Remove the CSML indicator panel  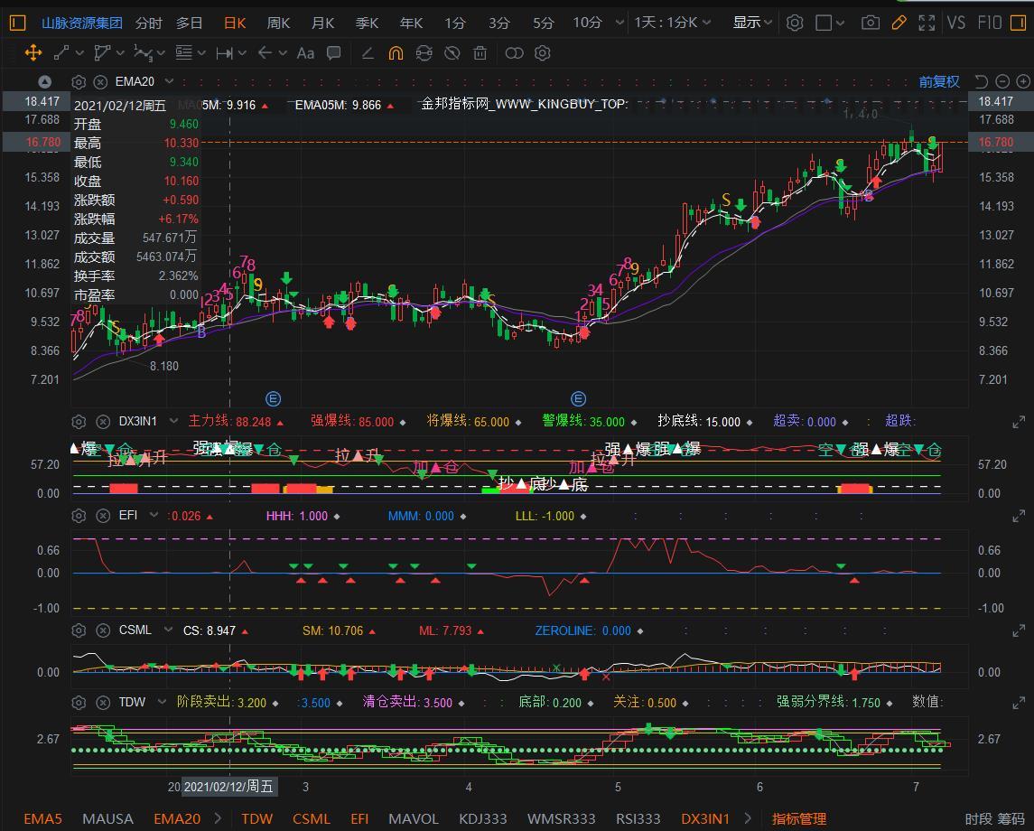pos(103,630)
